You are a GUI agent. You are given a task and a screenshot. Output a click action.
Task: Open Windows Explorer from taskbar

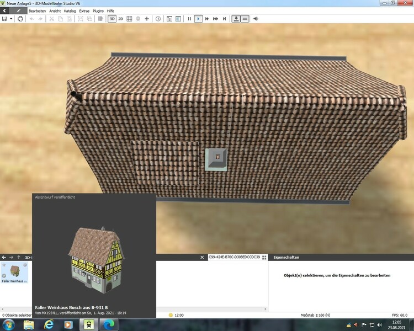[29, 325]
